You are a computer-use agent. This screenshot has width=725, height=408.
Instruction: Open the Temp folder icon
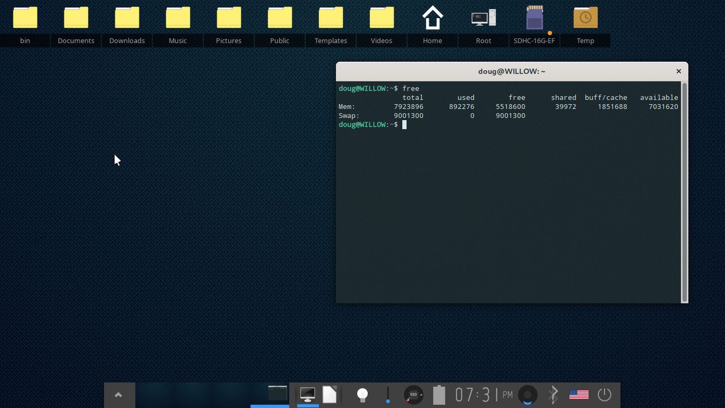[x=586, y=18]
